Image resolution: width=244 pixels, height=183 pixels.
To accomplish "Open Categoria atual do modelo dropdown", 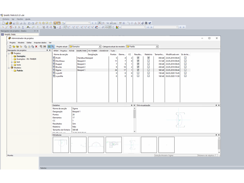I will tap(157, 47).
